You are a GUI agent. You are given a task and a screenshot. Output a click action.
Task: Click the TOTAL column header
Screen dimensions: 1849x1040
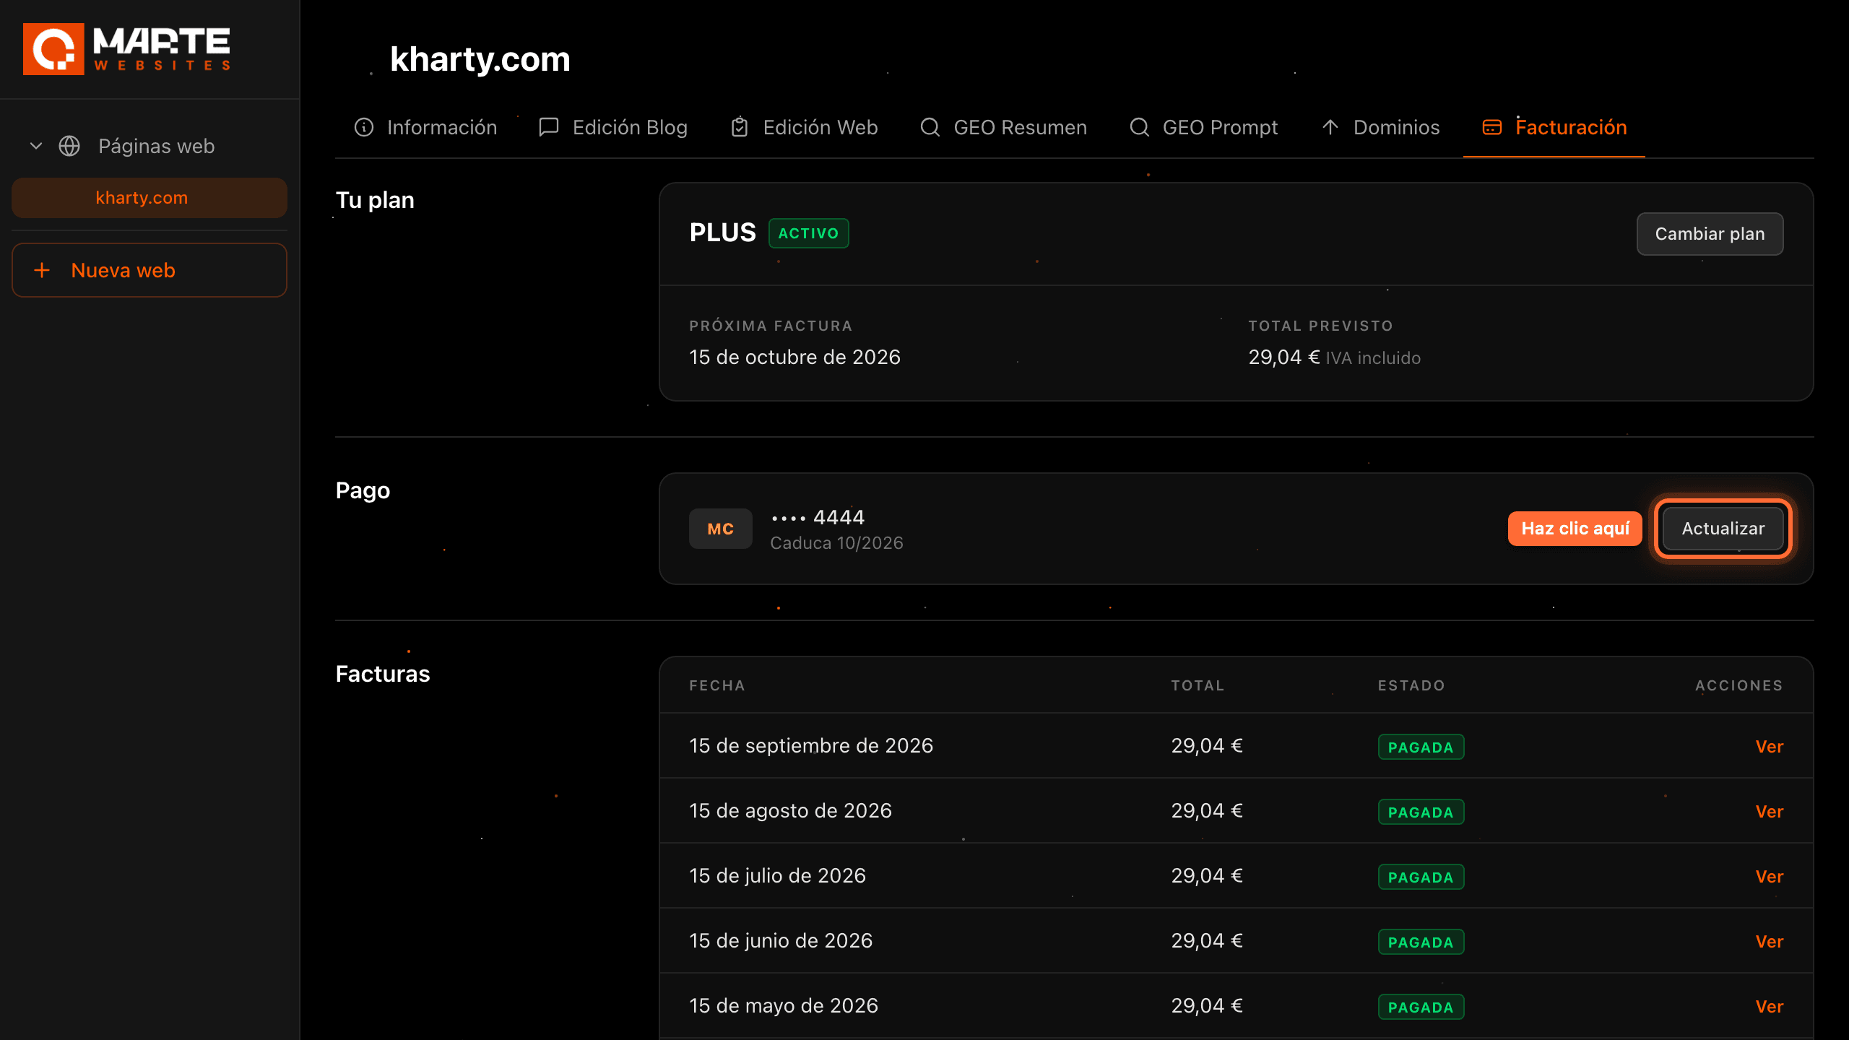(1198, 685)
